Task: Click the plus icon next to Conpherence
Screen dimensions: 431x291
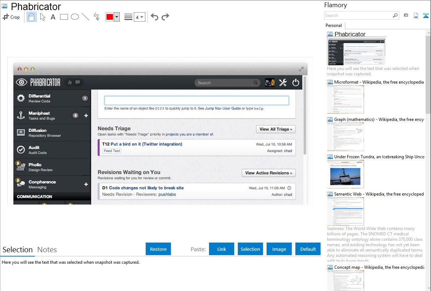Action: (86, 184)
